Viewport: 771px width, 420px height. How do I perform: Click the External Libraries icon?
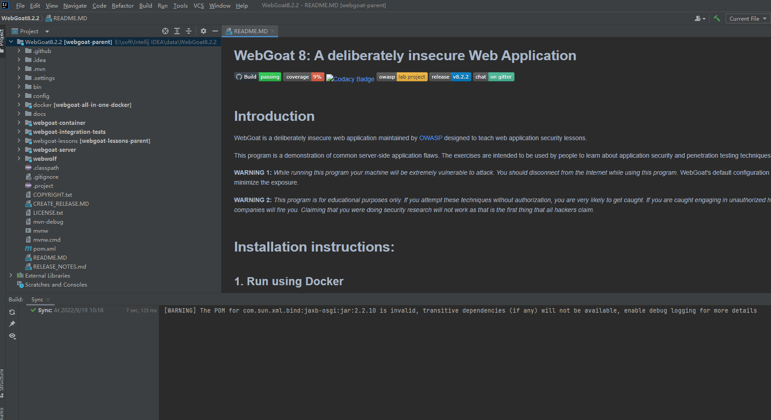coord(20,275)
